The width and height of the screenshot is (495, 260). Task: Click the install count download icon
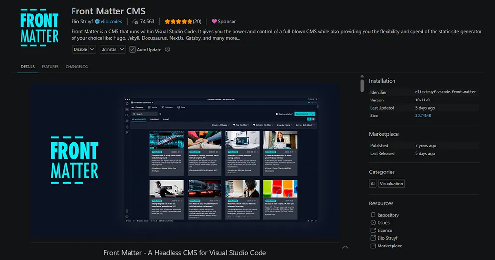tap(135, 22)
